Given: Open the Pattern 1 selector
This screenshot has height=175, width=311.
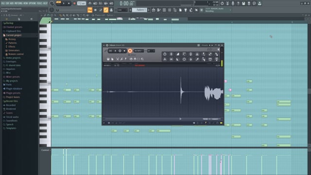Looking at the screenshot, I should 139,10.
